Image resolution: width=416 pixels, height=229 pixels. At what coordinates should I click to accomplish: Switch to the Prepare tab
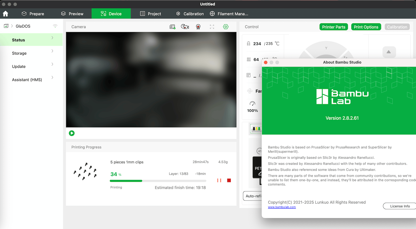33,14
